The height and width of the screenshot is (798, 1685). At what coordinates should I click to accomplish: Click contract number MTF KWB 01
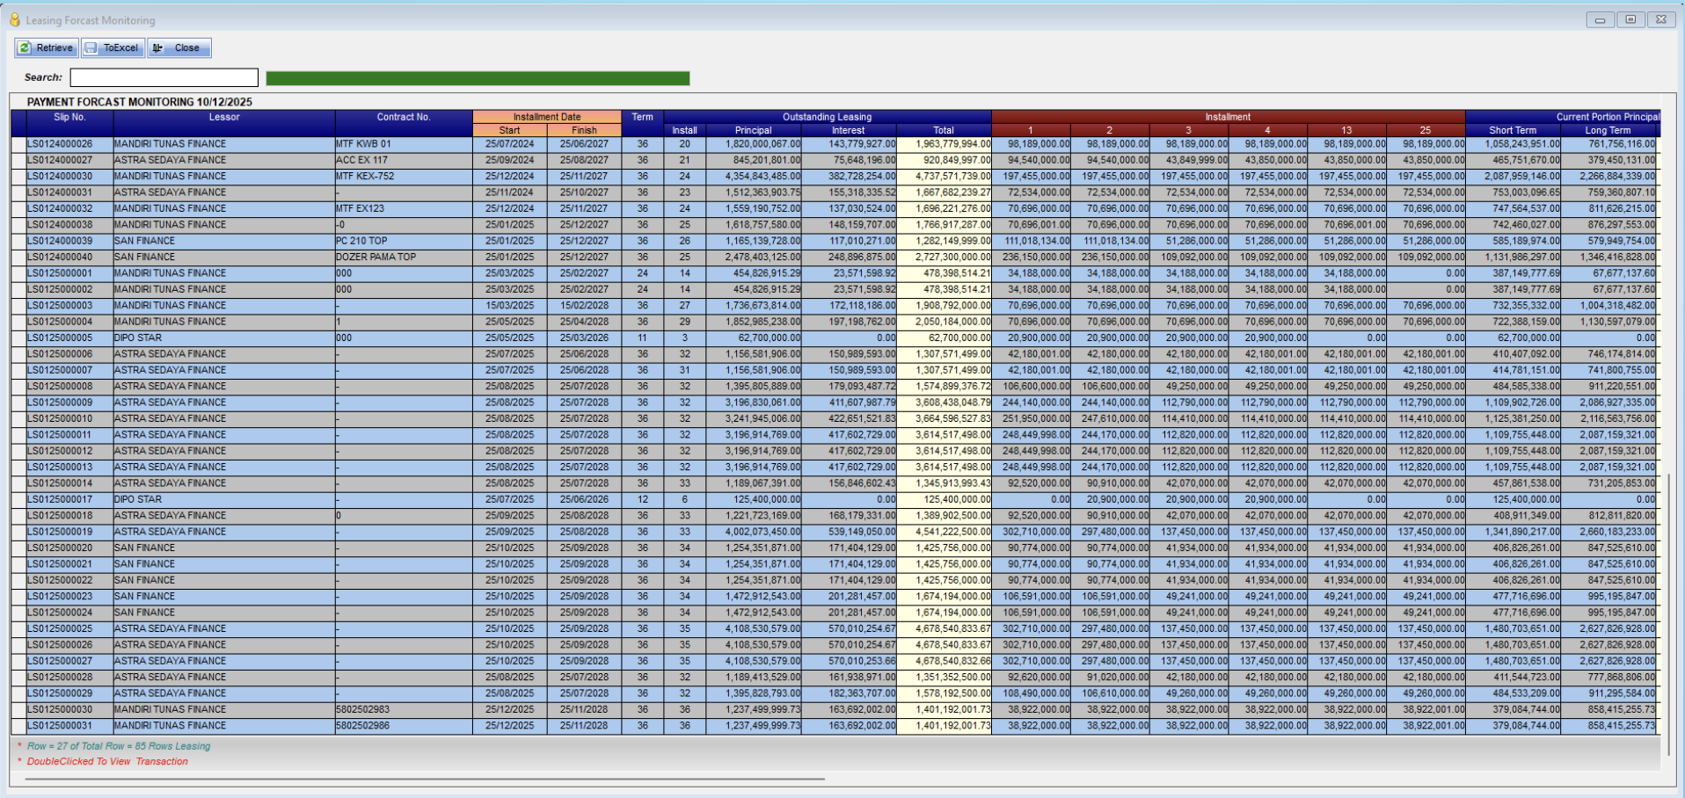coord(363,144)
